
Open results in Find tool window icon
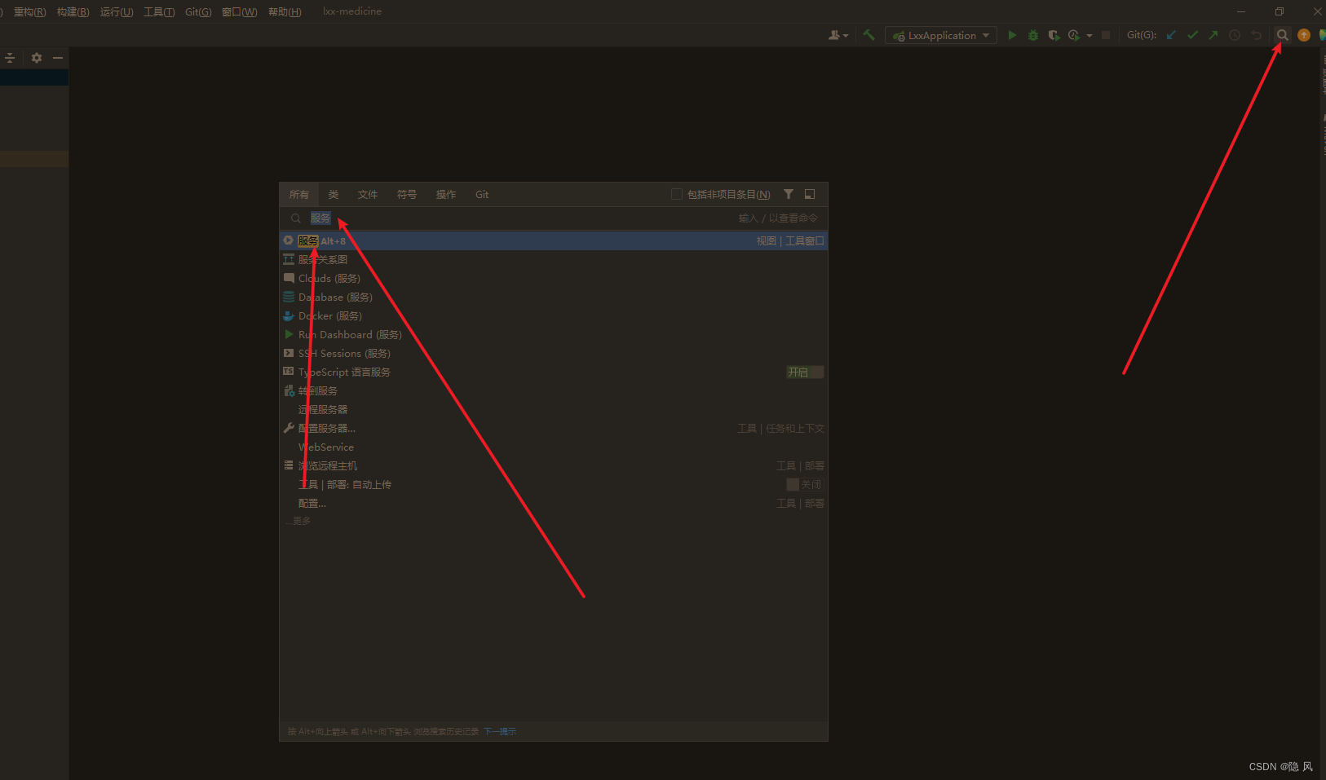(x=810, y=194)
